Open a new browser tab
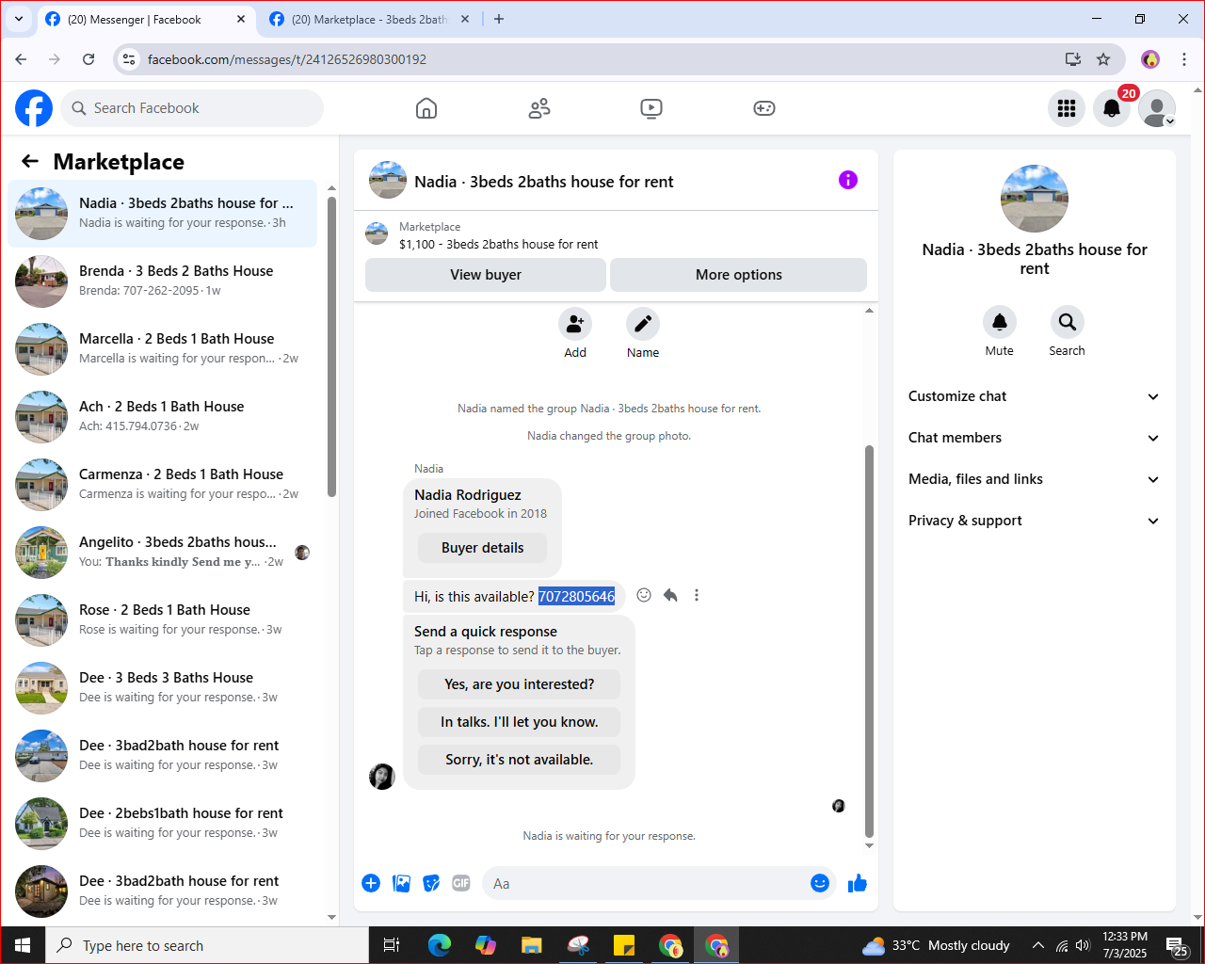 pyautogui.click(x=499, y=19)
